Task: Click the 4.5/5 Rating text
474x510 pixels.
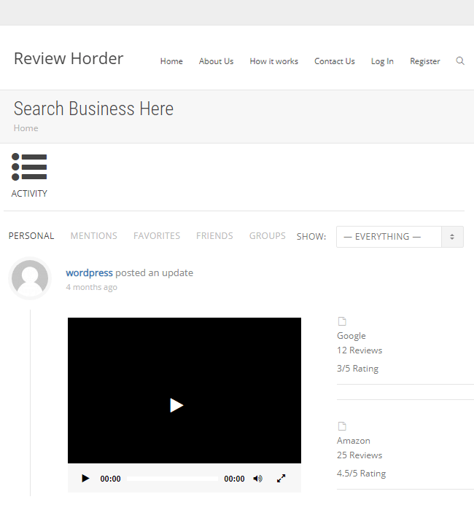Action: tap(362, 474)
